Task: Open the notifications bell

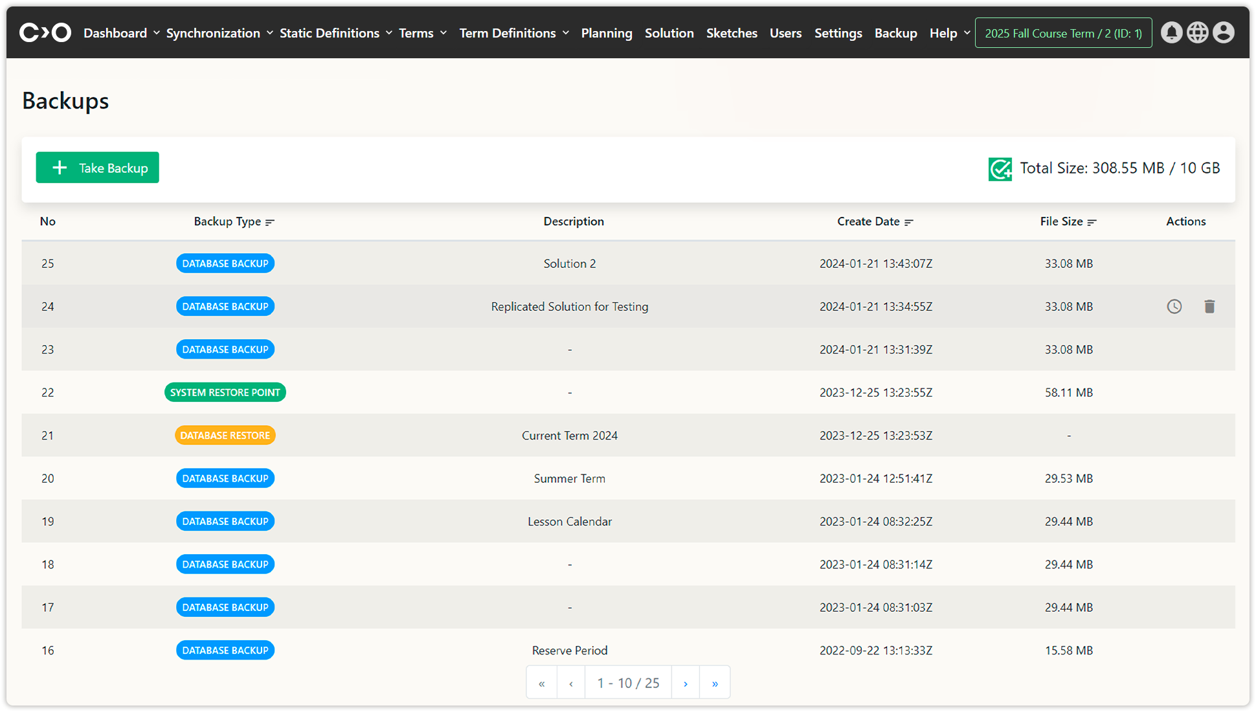Action: coord(1171,32)
